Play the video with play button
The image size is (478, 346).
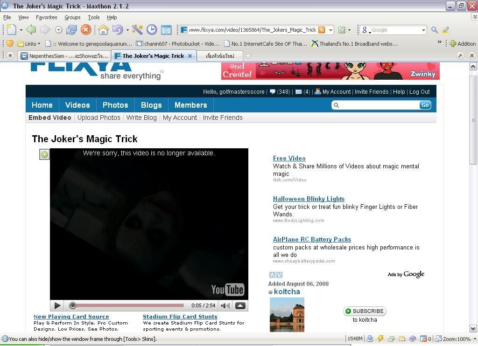tap(57, 305)
